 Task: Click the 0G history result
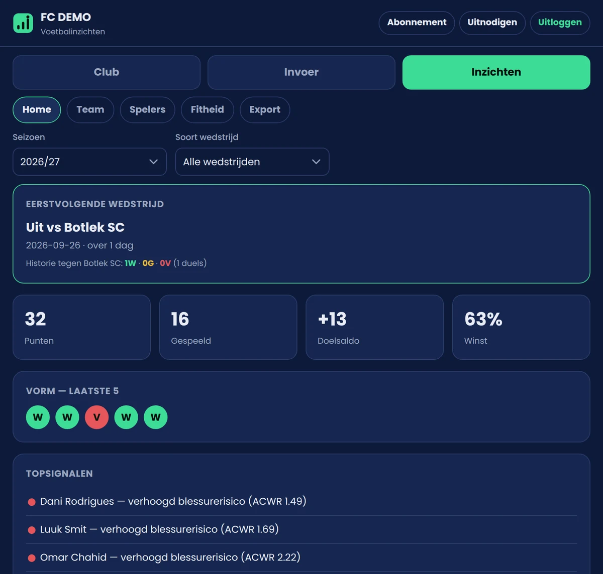(x=148, y=263)
